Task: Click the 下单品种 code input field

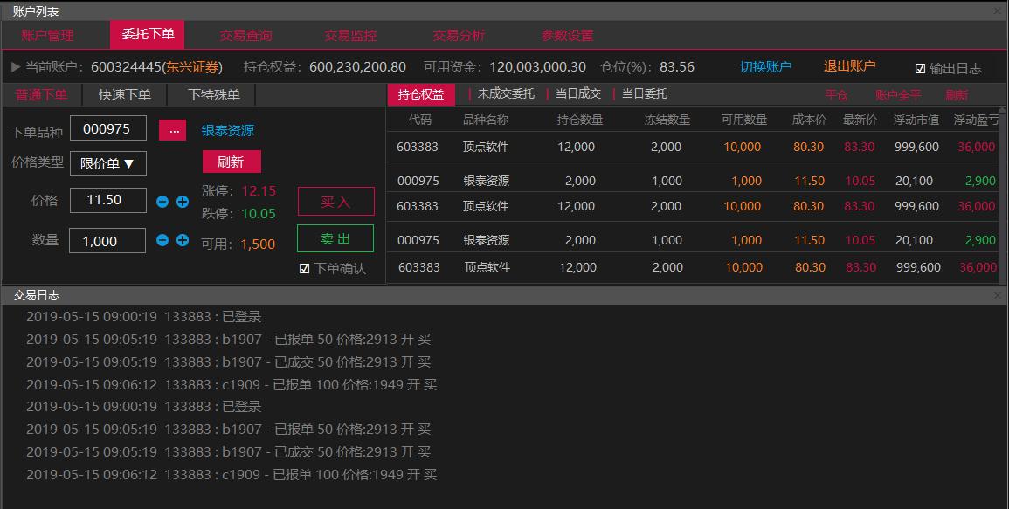Action: coord(107,129)
